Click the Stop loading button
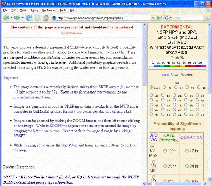212x186 pixels. pyautogui.click(x=37, y=18)
